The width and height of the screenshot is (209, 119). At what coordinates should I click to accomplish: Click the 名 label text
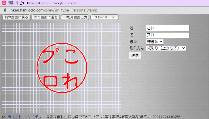click(x=131, y=35)
